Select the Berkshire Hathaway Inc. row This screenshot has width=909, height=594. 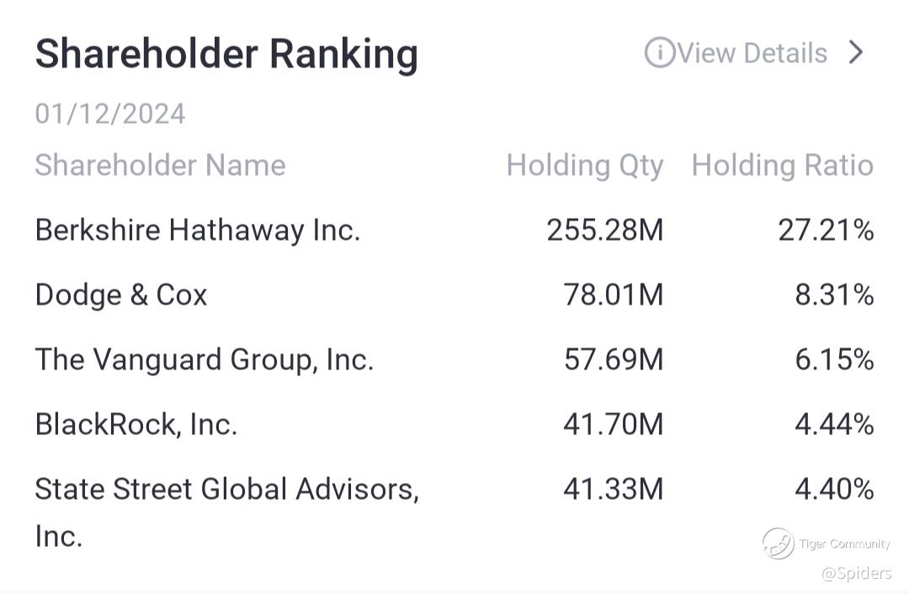[x=454, y=230]
